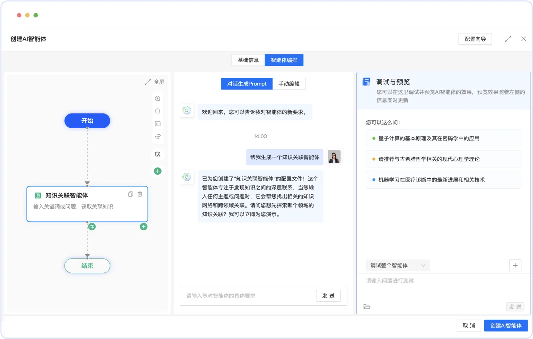The width and height of the screenshot is (533, 339).
Task: Pick the 古希腊哲学 suggested question
Action: tap(443, 159)
